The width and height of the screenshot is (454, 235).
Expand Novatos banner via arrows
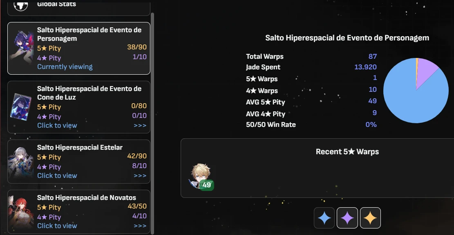[x=140, y=226]
